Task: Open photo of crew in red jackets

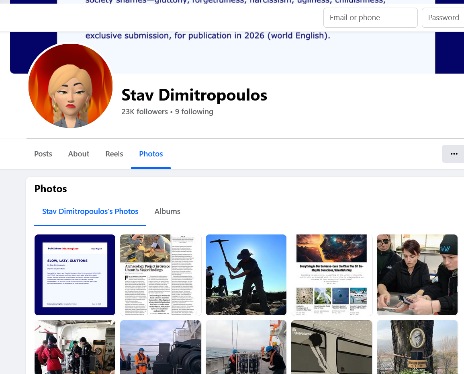Action: click(75, 347)
